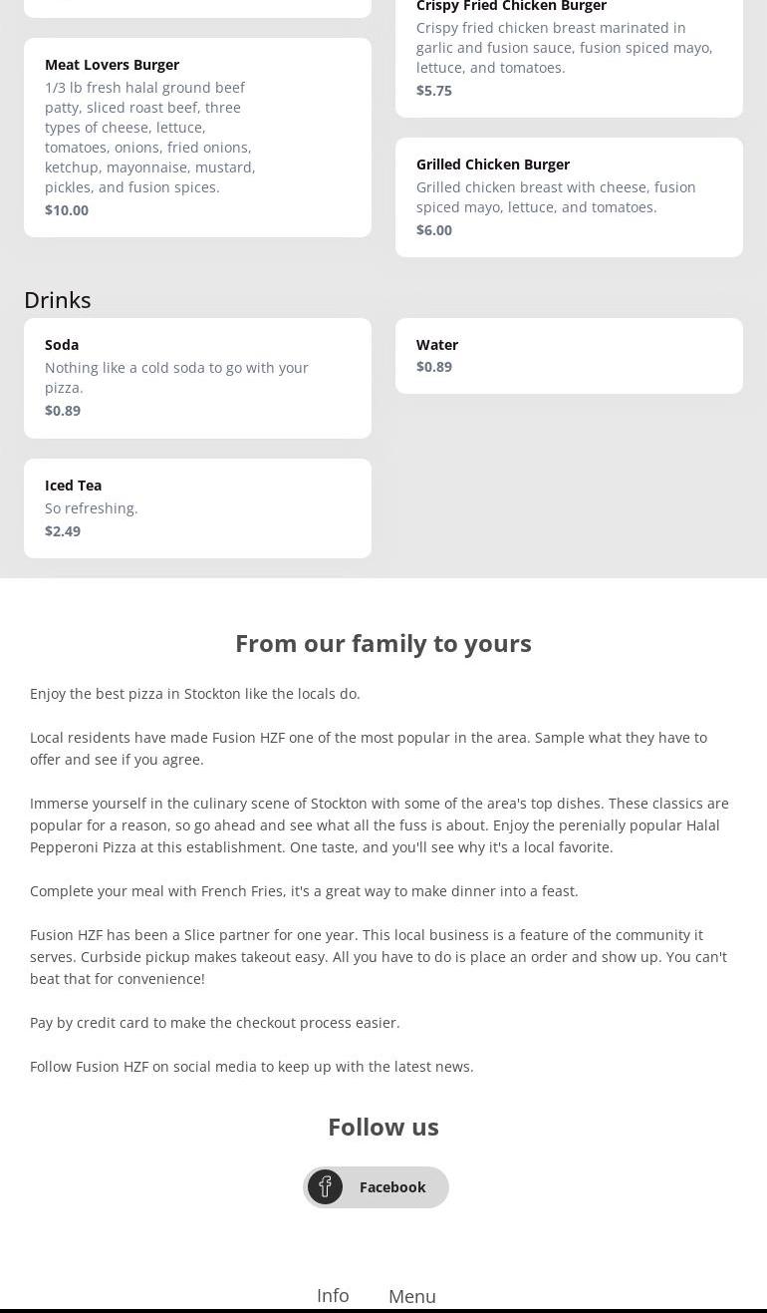Switch to the Info tab
767x1313 pixels.
click(x=333, y=1295)
